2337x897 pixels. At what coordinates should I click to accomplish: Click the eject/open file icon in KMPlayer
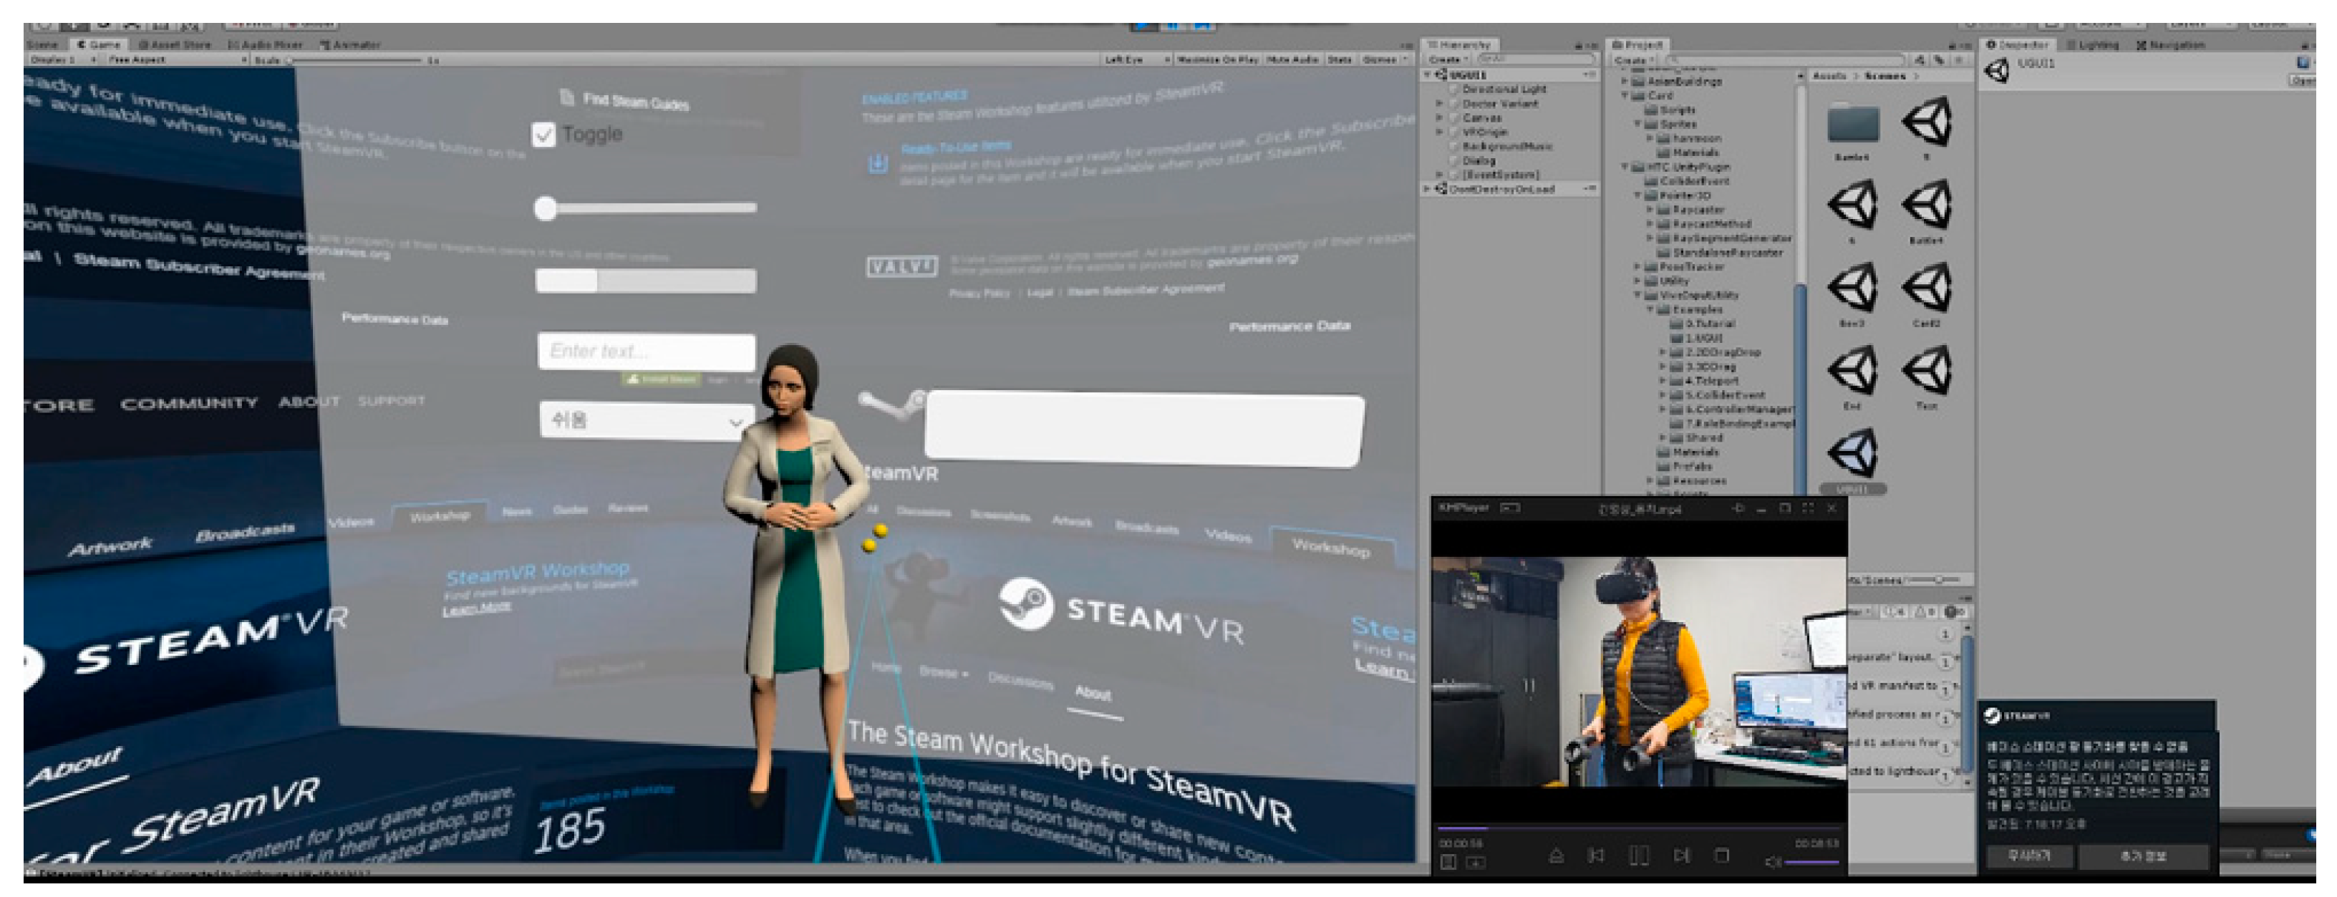pos(1556,855)
